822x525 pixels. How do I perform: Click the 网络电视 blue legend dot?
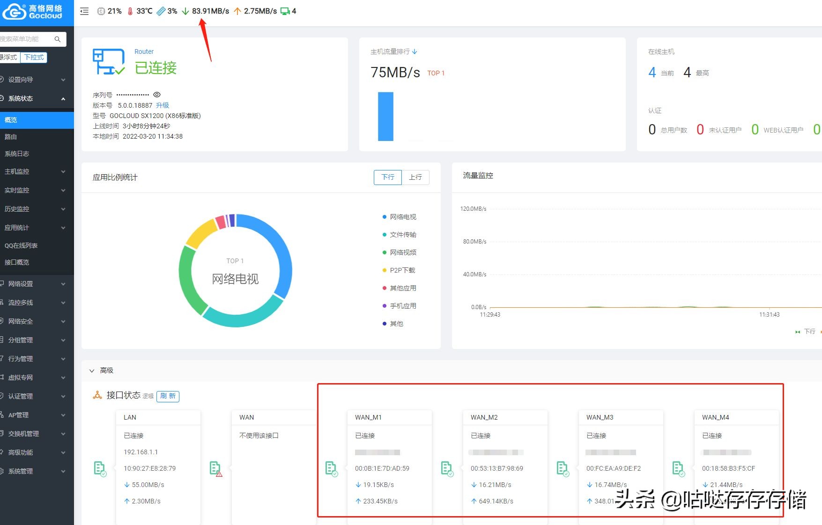[384, 217]
